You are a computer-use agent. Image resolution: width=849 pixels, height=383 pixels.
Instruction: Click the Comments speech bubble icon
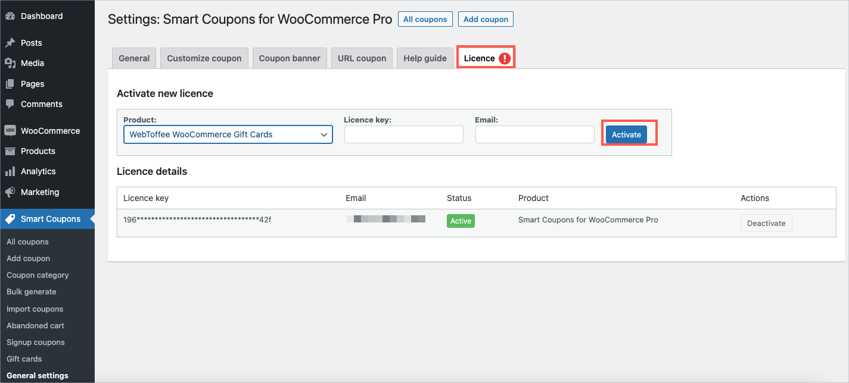coord(10,104)
